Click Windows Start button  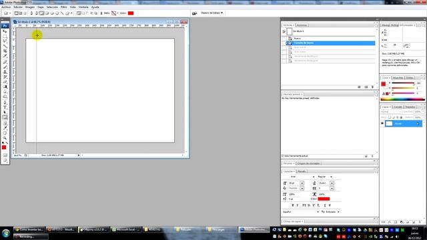click(6, 233)
